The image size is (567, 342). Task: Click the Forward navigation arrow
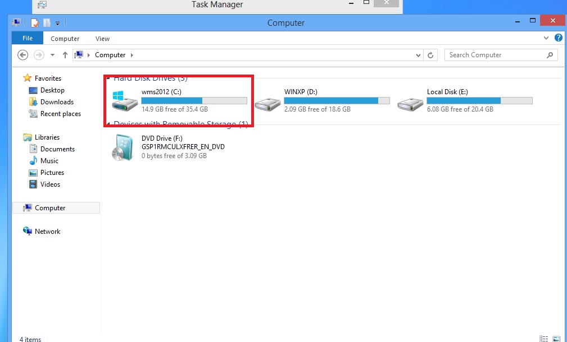tap(39, 55)
